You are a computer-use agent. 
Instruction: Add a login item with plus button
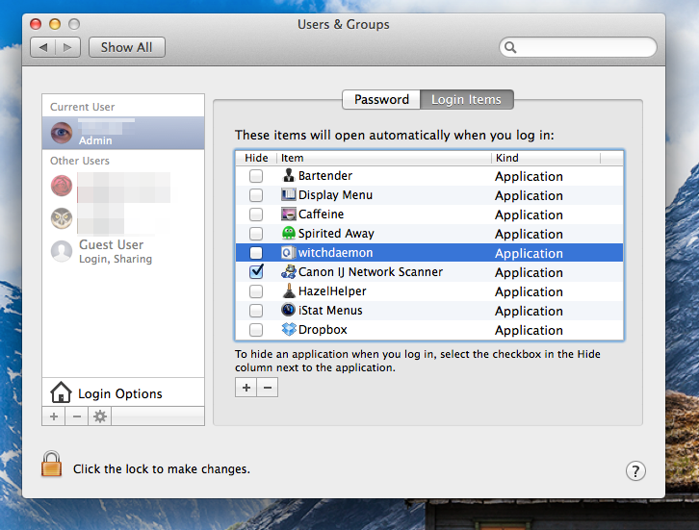246,388
